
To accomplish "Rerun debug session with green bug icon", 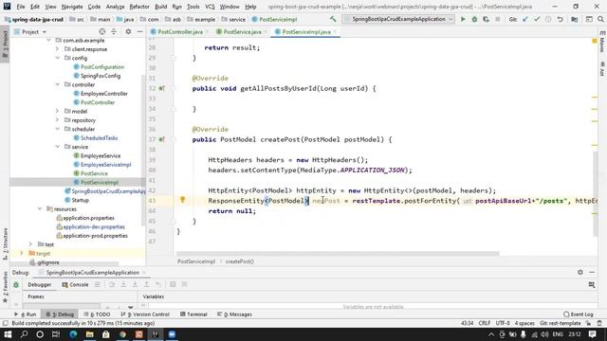I will tap(16, 284).
